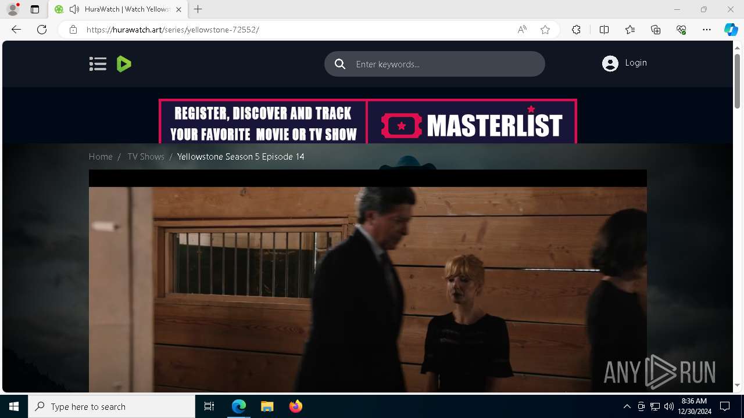Open Favorites list
744x418 pixels.
point(630,30)
